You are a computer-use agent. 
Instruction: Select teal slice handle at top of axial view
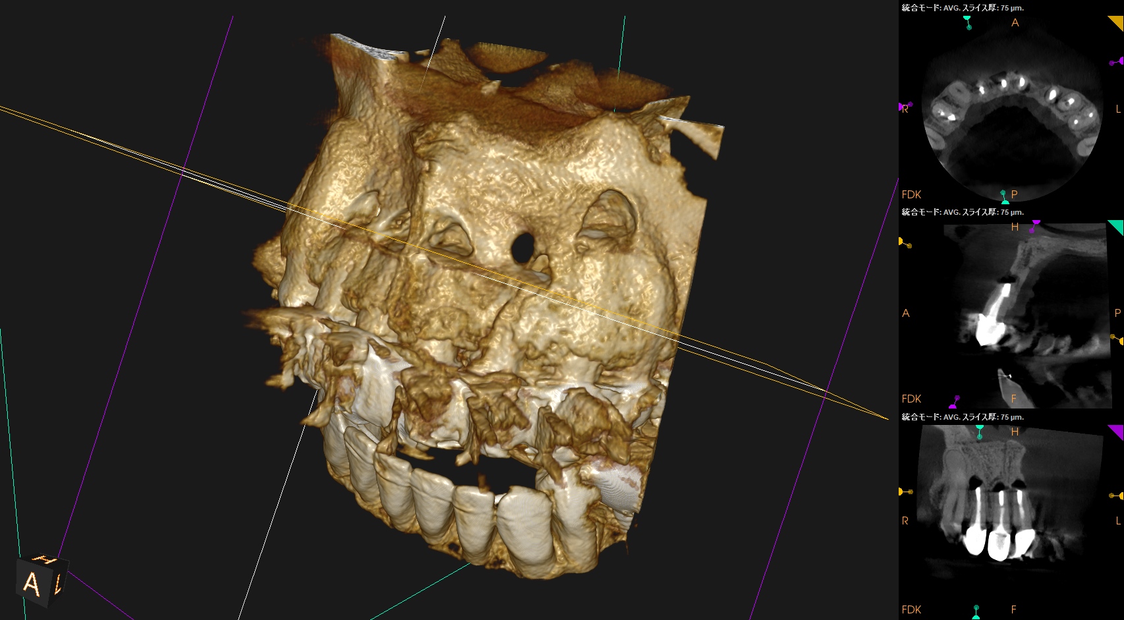967,22
